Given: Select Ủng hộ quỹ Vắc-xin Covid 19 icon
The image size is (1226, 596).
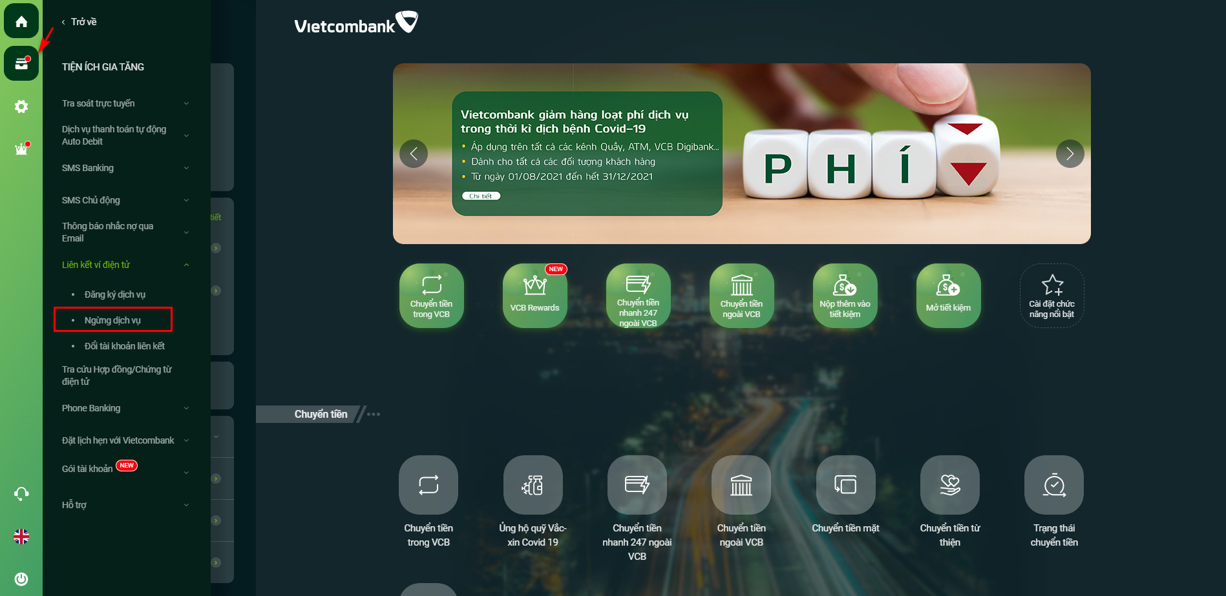Looking at the screenshot, I should coord(533,485).
